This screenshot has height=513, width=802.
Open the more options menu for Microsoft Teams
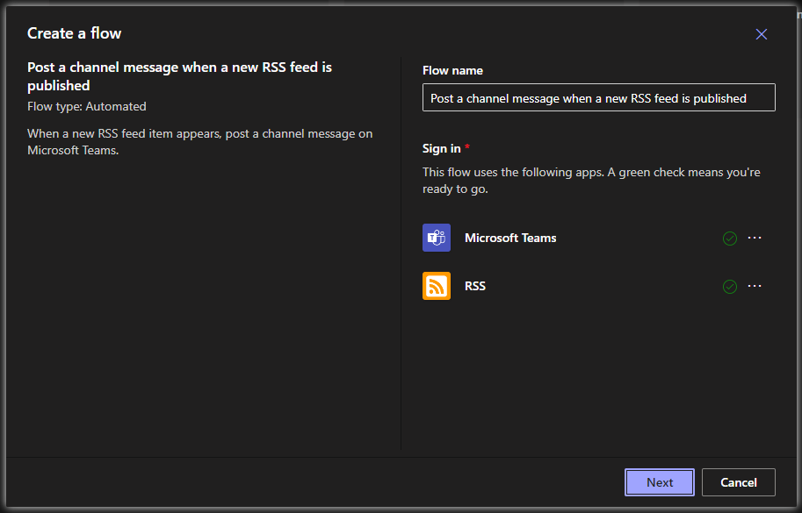(x=755, y=238)
